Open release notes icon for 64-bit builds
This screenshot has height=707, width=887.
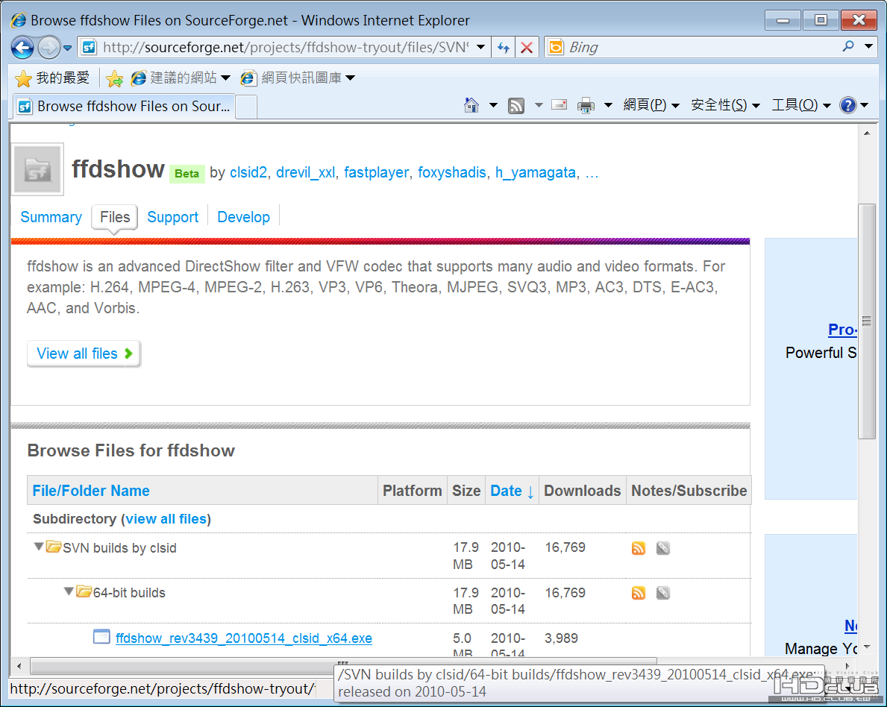pyautogui.click(x=663, y=593)
